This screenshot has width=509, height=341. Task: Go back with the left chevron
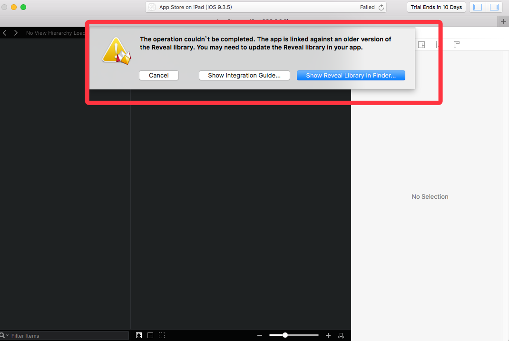tap(5, 33)
